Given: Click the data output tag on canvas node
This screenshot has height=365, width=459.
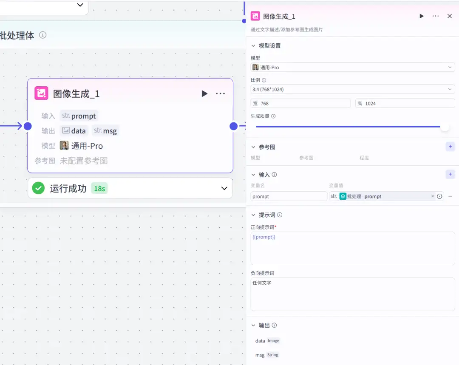Looking at the screenshot, I should [x=74, y=130].
